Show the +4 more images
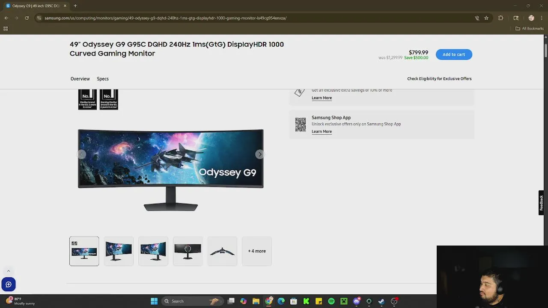This screenshot has height=308, width=548. click(257, 251)
